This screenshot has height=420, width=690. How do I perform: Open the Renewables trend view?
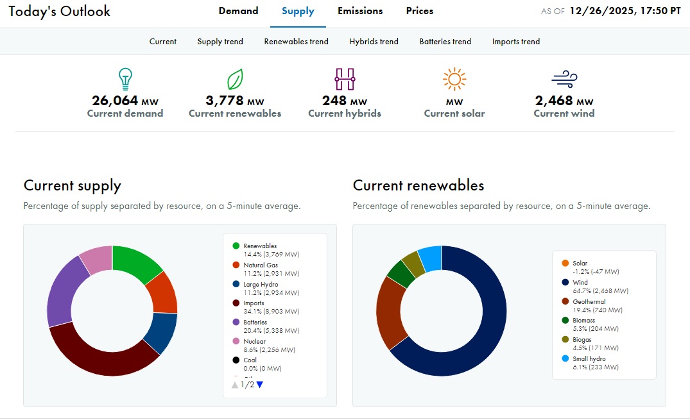click(296, 41)
